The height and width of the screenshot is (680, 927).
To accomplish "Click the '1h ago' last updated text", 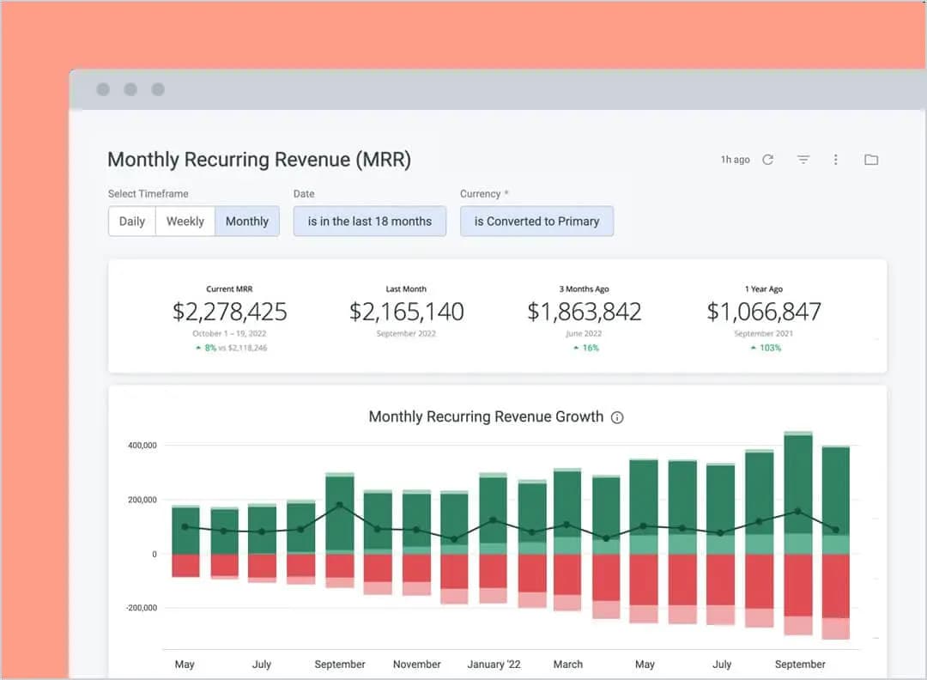I will 735,160.
